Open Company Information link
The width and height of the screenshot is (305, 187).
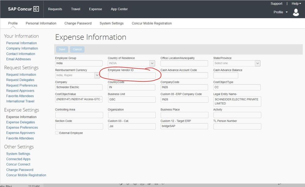click(x=22, y=48)
